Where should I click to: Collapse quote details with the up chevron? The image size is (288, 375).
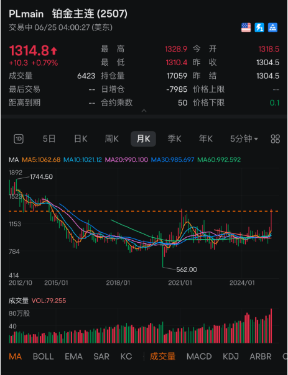(x=144, y=111)
